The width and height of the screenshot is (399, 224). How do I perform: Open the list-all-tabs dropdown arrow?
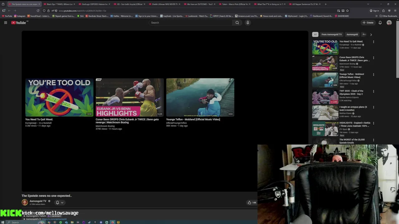368,4
